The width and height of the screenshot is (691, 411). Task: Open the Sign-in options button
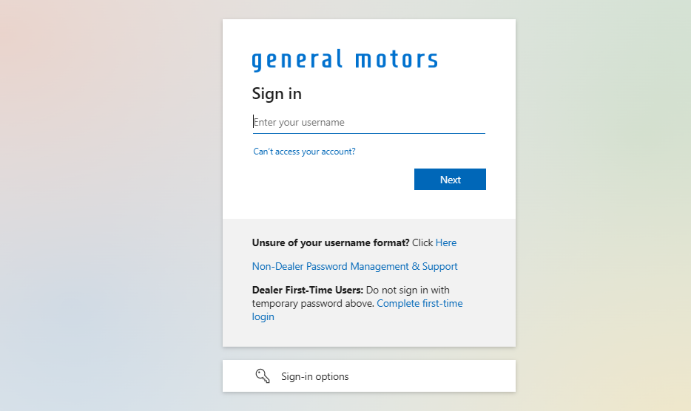pyautogui.click(x=368, y=376)
